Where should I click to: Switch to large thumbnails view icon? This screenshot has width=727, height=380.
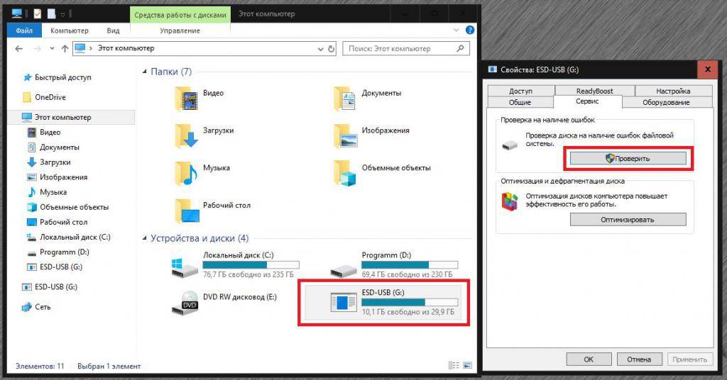466,366
